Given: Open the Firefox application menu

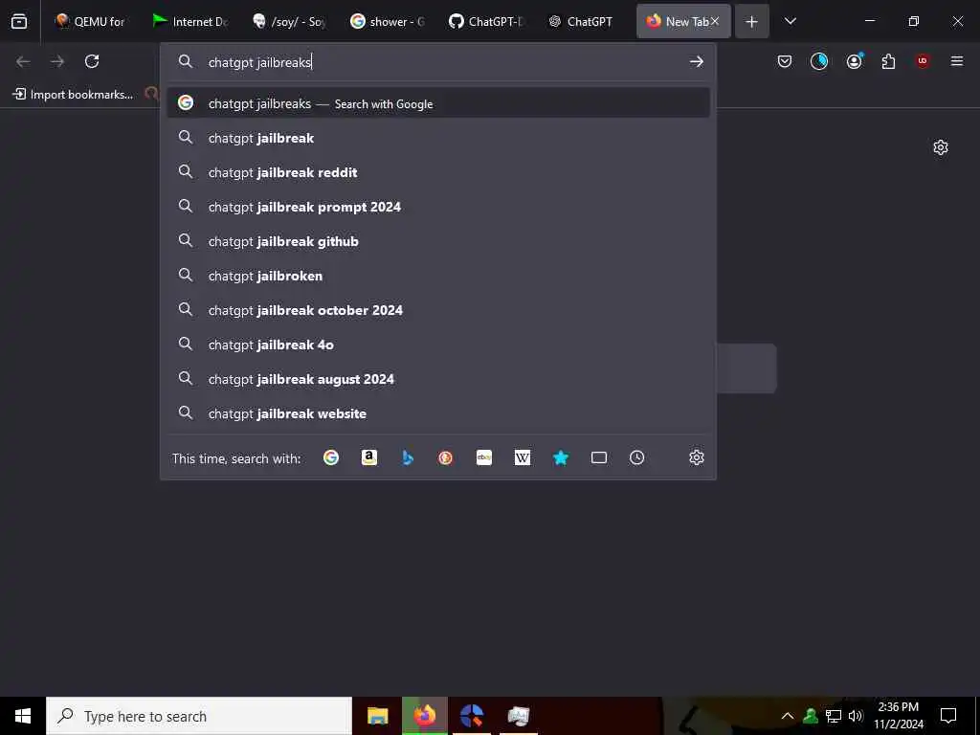Looking at the screenshot, I should click(x=957, y=61).
